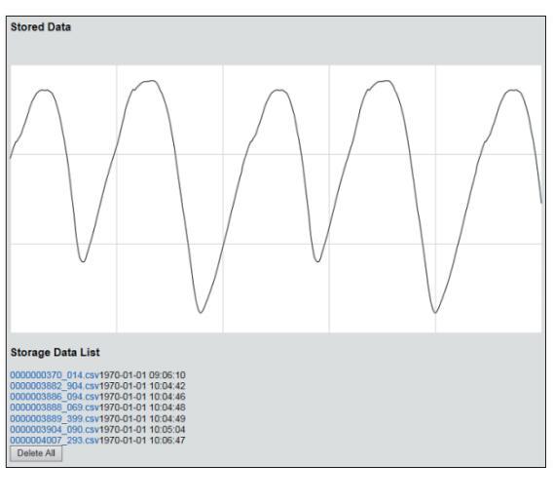Image resolution: width=554 pixels, height=503 pixels.
Task: Click the lower horizontal gridline of the chart
Action: [276, 244]
